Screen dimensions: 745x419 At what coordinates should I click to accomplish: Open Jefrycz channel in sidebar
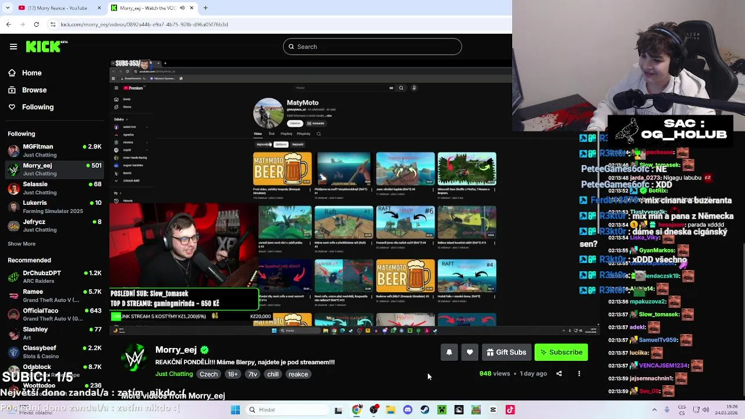coord(55,225)
